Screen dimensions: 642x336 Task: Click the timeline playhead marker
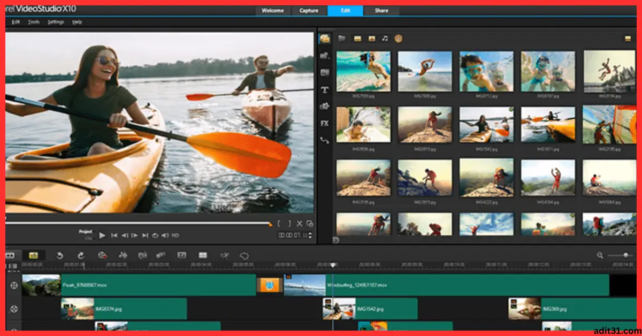click(332, 265)
